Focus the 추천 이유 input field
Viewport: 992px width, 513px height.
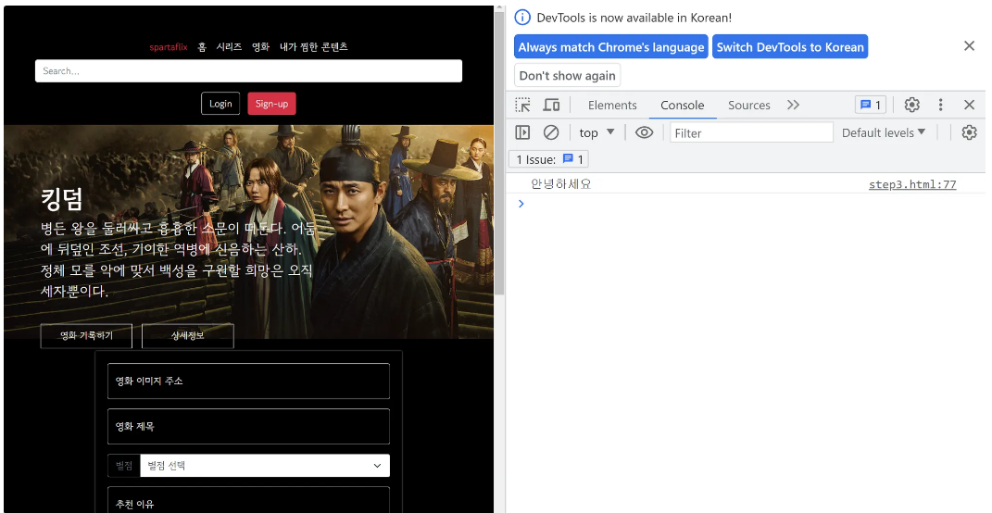coord(248,500)
